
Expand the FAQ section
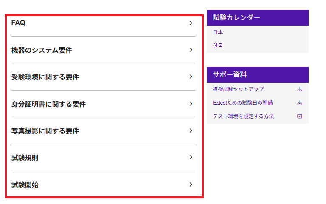18,23
